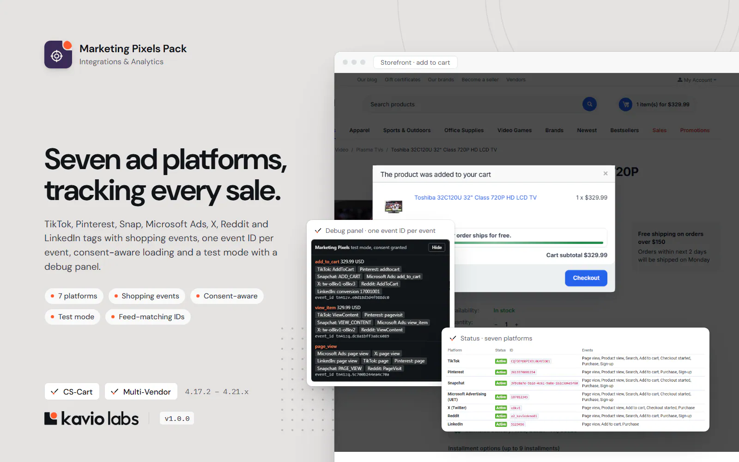Click the Plasma TVs breadcrumb

(x=369, y=150)
